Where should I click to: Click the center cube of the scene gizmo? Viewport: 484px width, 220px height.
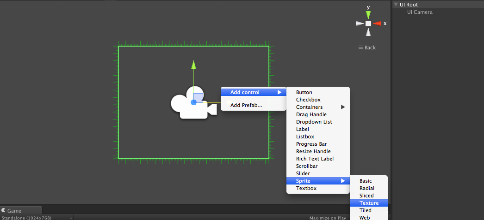[x=368, y=24]
